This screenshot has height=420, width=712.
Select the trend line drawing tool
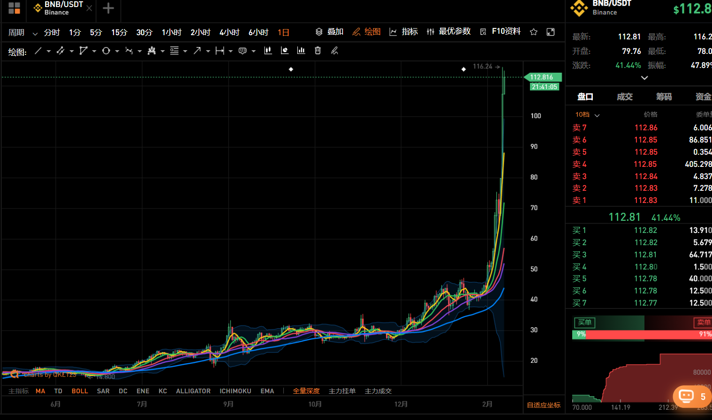coord(38,51)
